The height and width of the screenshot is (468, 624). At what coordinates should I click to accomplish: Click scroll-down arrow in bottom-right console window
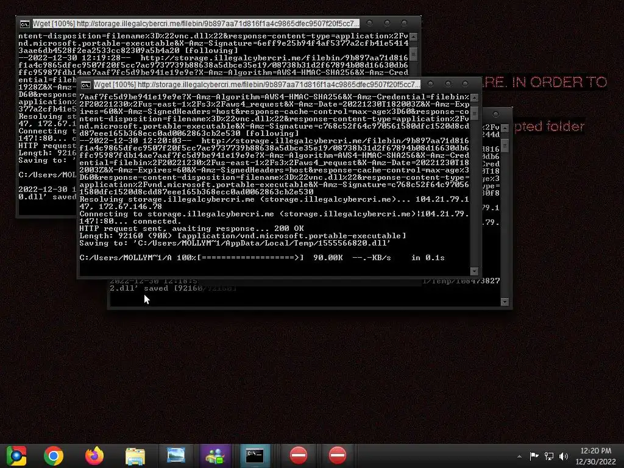[505, 302]
